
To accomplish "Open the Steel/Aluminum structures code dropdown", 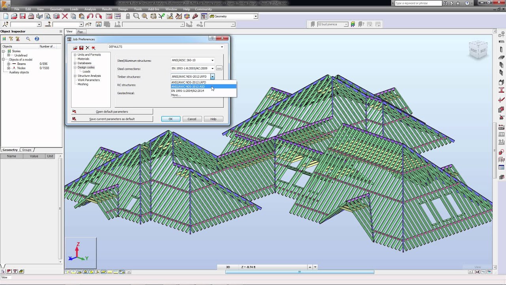I will (212, 61).
